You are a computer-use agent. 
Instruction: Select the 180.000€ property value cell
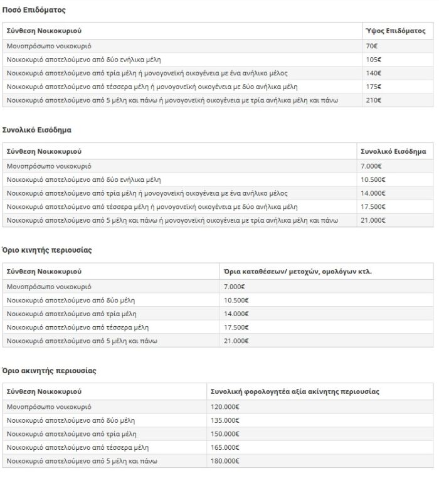click(320, 461)
